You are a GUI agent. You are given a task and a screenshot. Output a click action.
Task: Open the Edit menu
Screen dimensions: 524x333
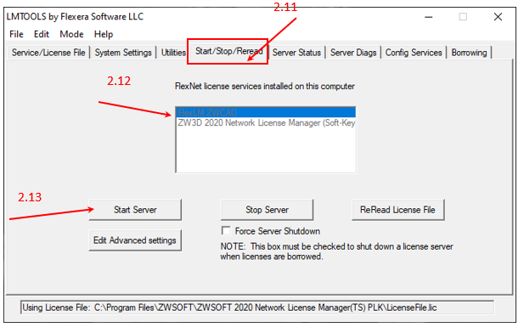pyautogui.click(x=42, y=34)
